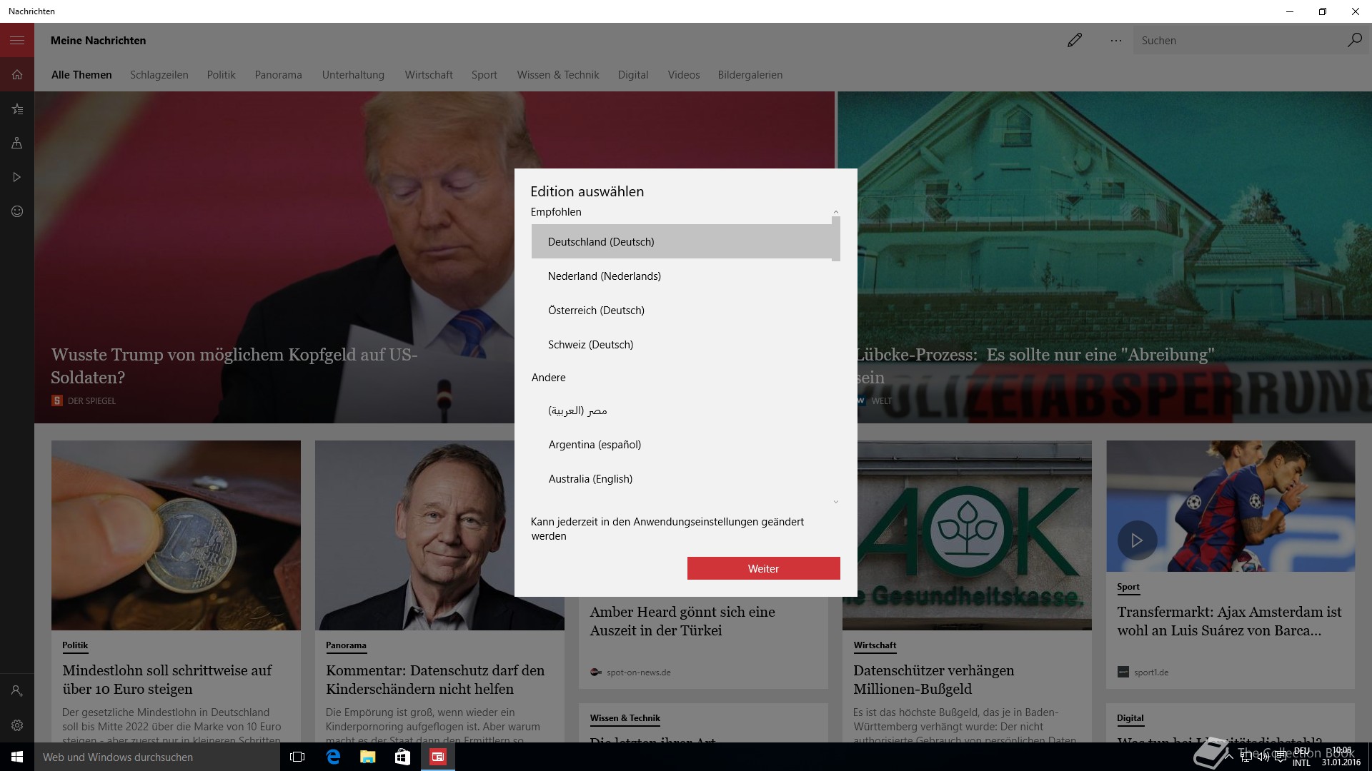Click the DEU INTL language indicator
This screenshot has height=771, width=1372.
[x=1301, y=757]
